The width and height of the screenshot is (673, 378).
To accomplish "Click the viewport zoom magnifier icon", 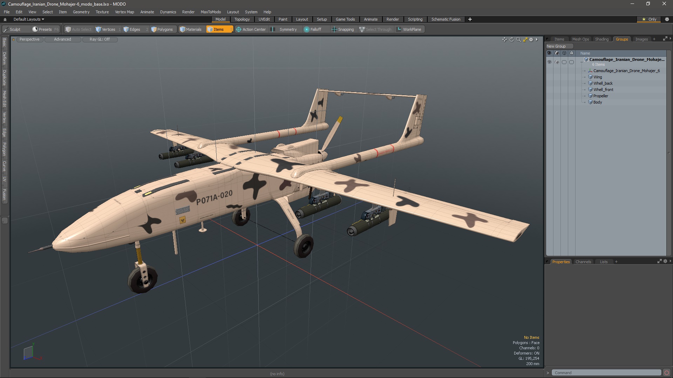I will coord(518,40).
